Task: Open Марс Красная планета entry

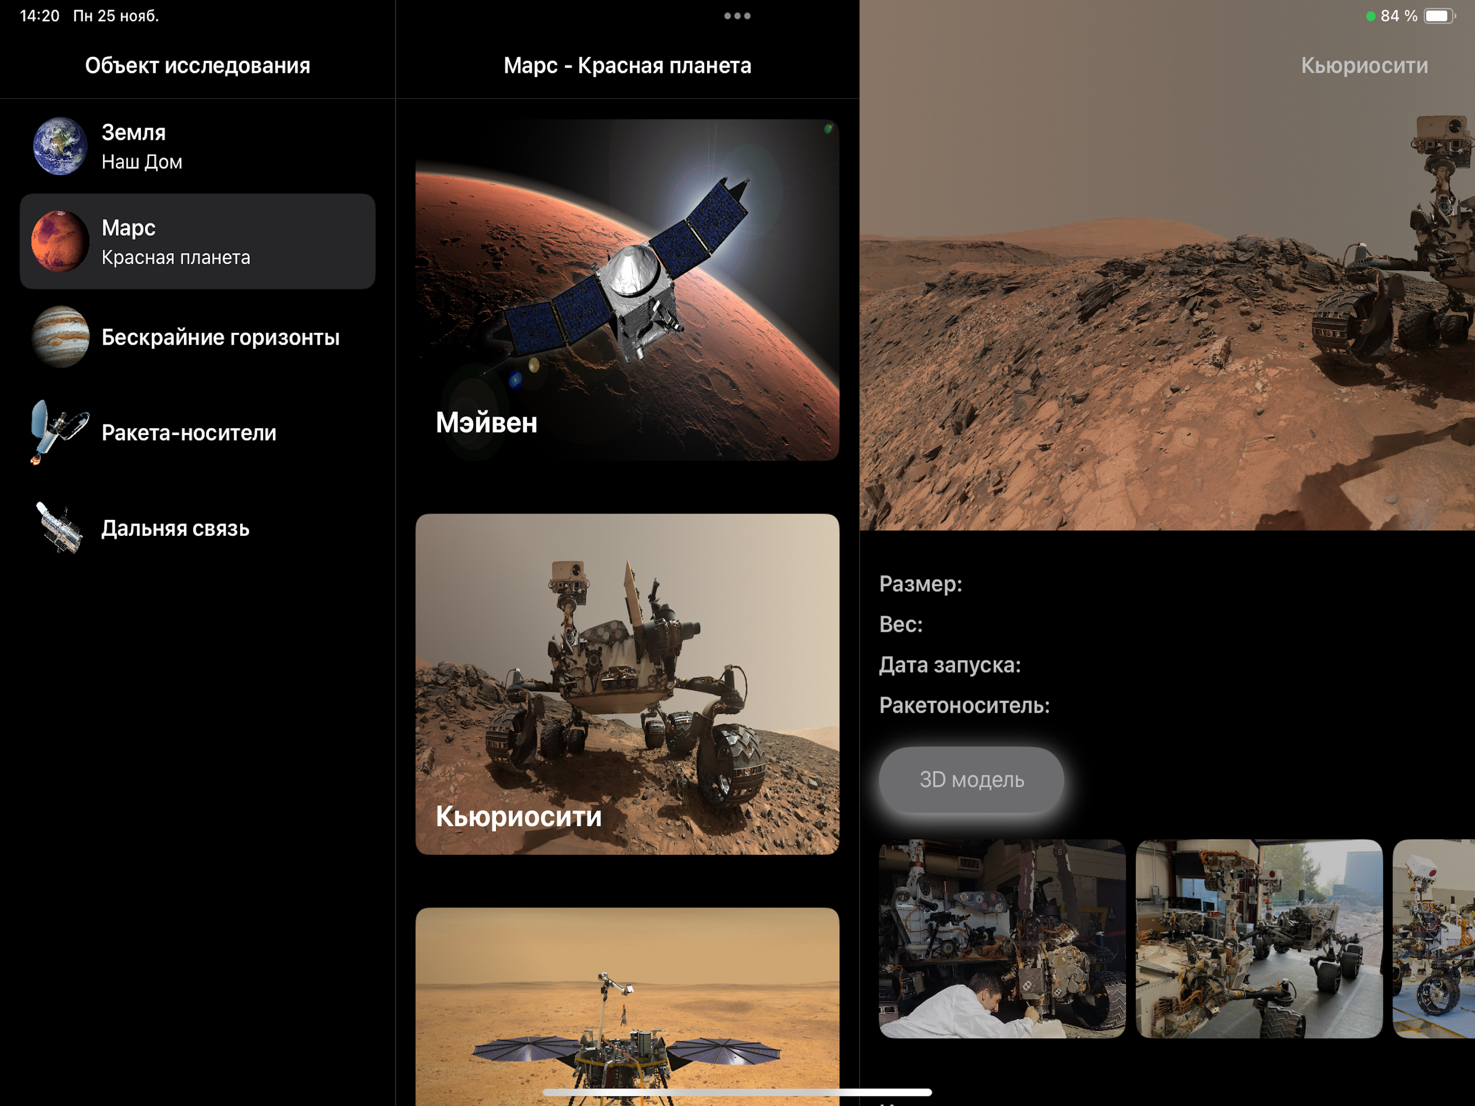Action: pyautogui.click(x=197, y=241)
